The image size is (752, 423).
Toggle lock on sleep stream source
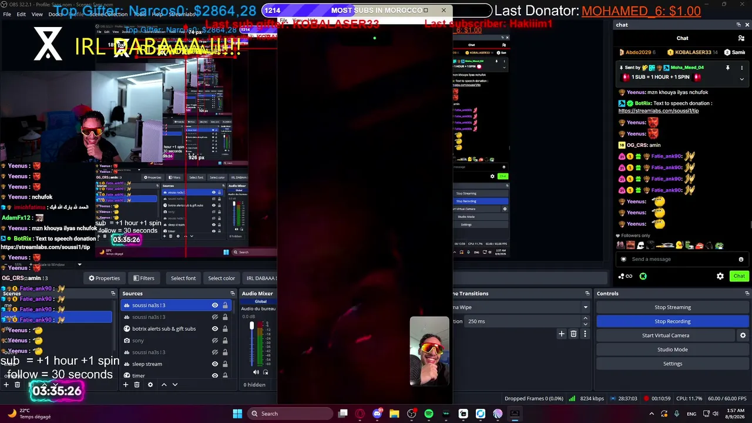(225, 364)
